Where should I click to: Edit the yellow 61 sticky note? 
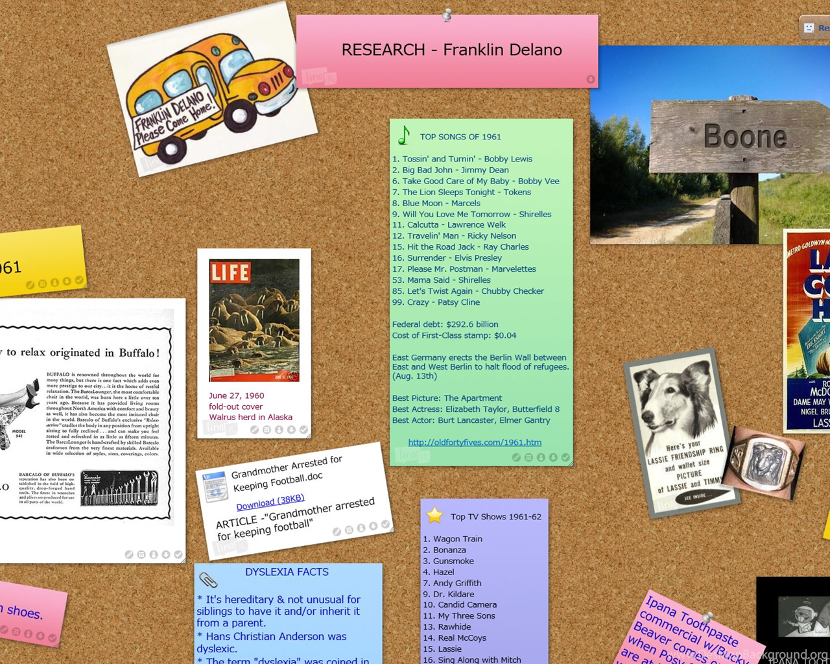point(30,285)
